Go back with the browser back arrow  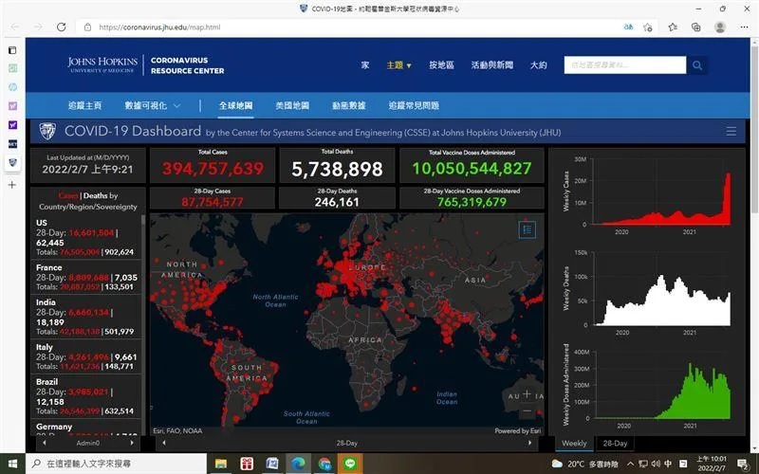[x=15, y=27]
